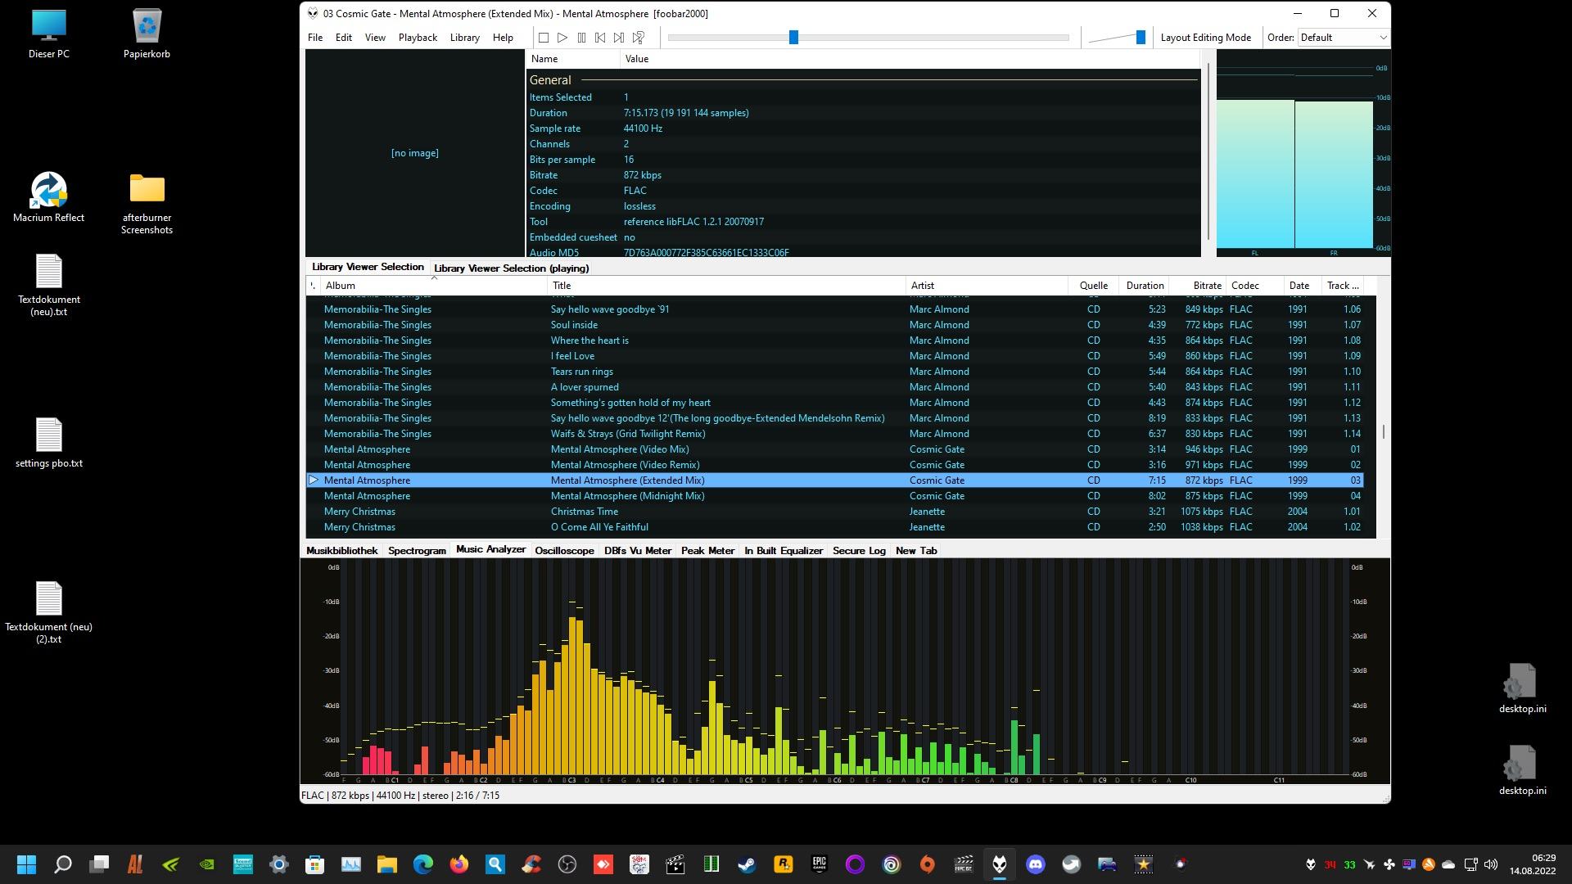Open the Secure Log tab
1572x884 pixels.
(x=859, y=551)
